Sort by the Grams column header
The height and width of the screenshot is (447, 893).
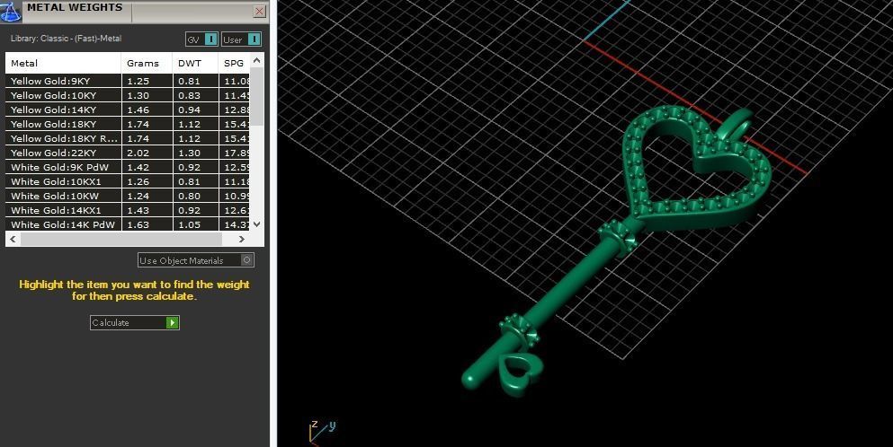pos(147,63)
